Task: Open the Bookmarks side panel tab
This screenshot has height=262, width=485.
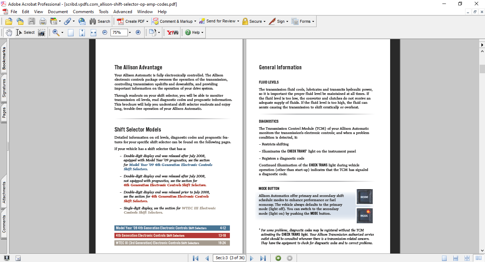Action: 4,58
